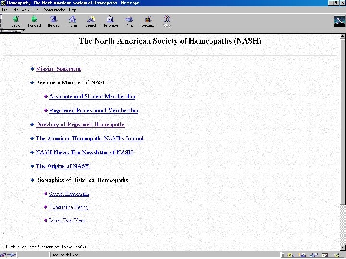Open the Search toolbar button
Screen dimensions: 346x259
91,22
